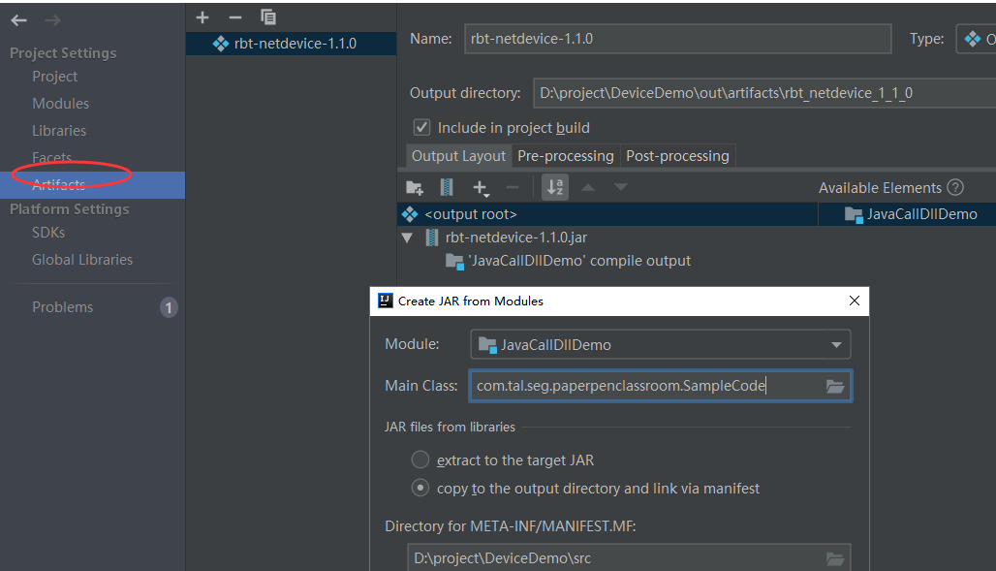Viewport: 996px width, 571px height.
Task: Open the artifact Type dropdown
Action: click(977, 39)
